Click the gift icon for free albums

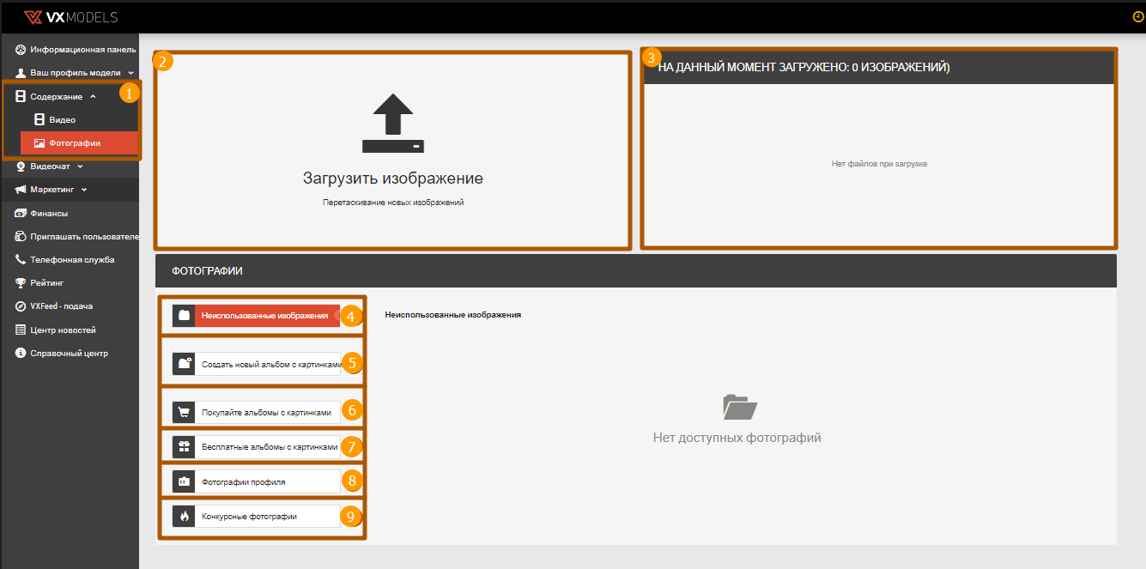[x=184, y=447]
